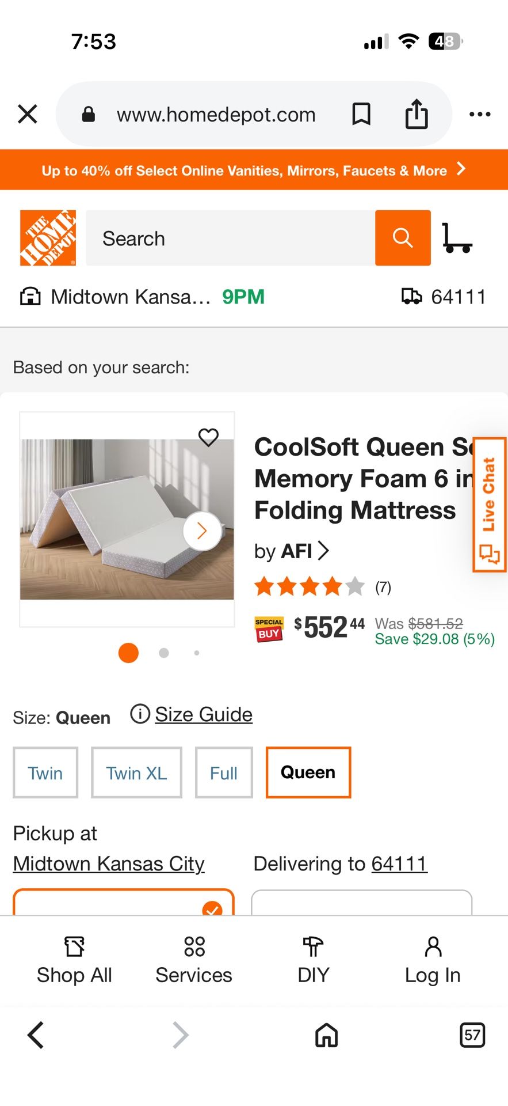508x1106 pixels.
Task: Choose the Twin XL size
Action: point(136,772)
